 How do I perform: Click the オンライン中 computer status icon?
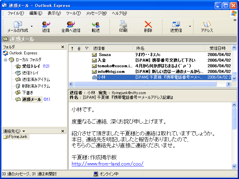(x=96, y=174)
